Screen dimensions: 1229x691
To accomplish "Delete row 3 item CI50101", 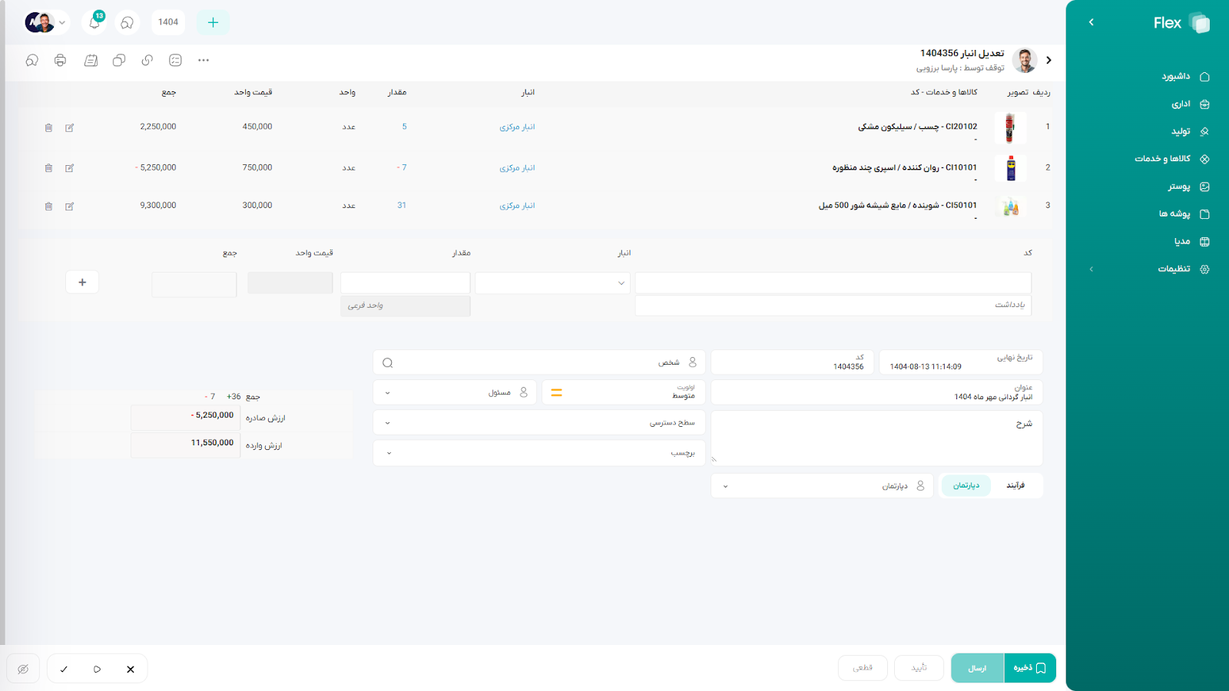I will (x=48, y=206).
